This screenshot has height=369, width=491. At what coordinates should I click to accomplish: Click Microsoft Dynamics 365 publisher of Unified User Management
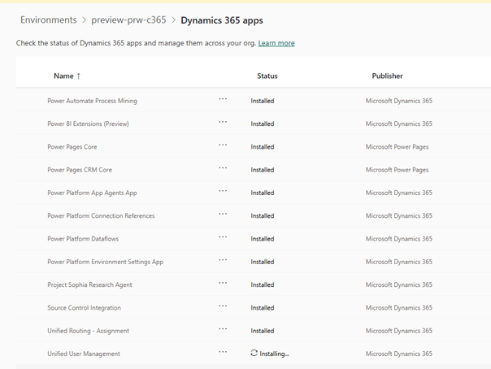point(399,354)
